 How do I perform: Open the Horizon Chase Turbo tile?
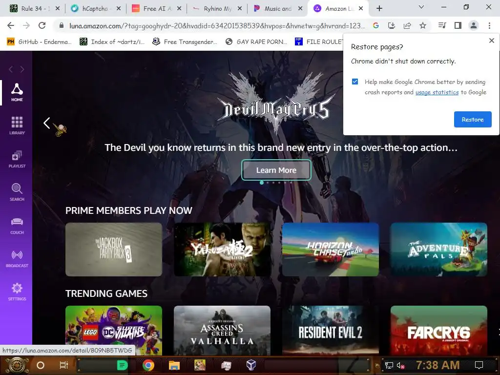[331, 250]
